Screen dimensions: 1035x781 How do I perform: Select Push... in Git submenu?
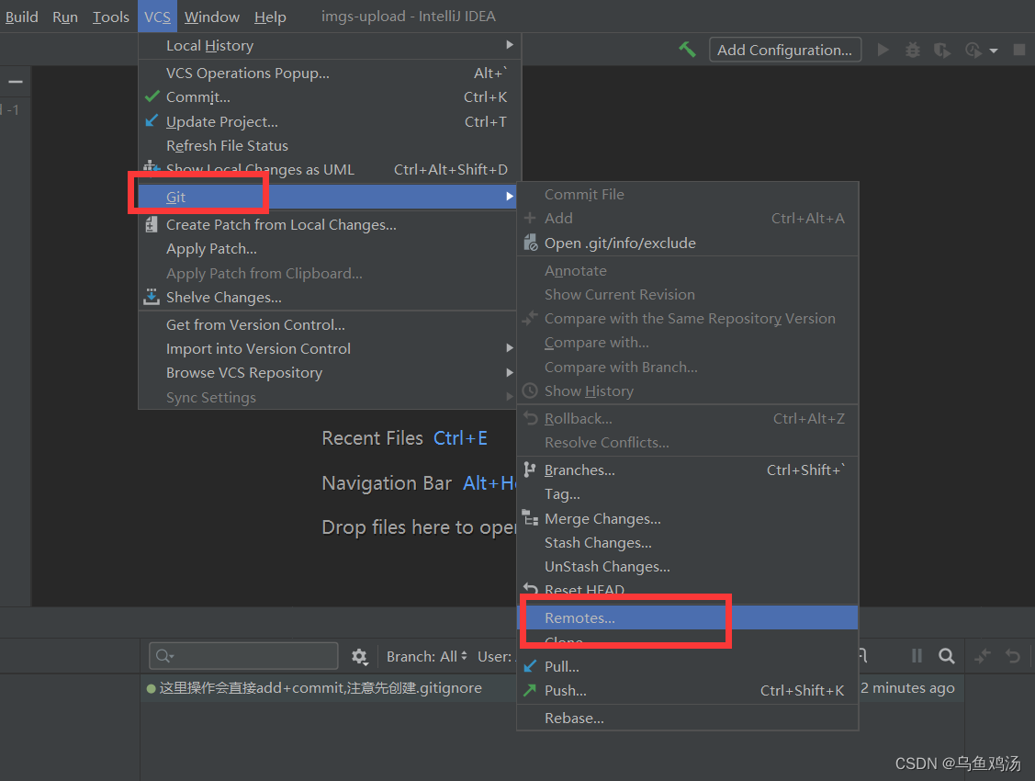click(687, 691)
